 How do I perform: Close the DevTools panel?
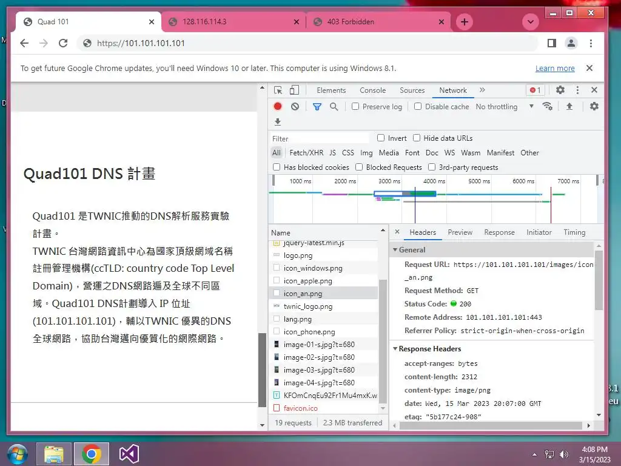click(x=594, y=90)
